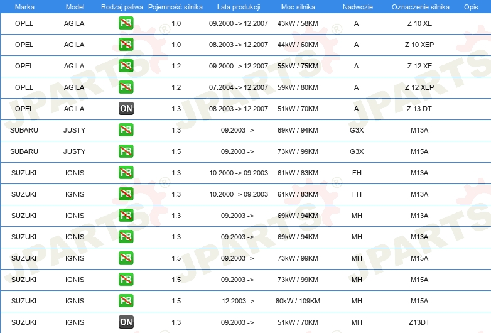Click the ON diesel icon in the Opel Agila Z 13 DT row
Viewport: 491px width, 333px height.
coord(126,109)
